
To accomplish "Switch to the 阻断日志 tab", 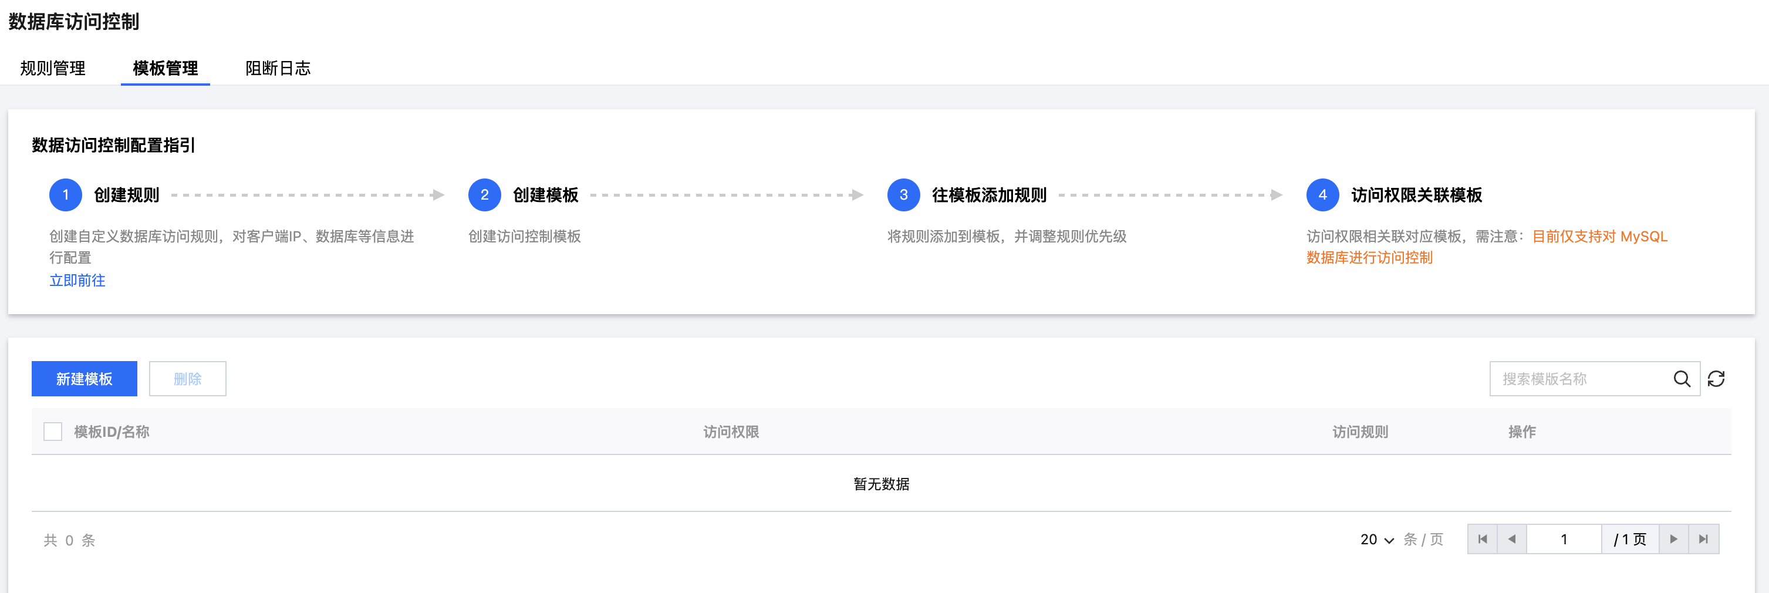I will [278, 68].
